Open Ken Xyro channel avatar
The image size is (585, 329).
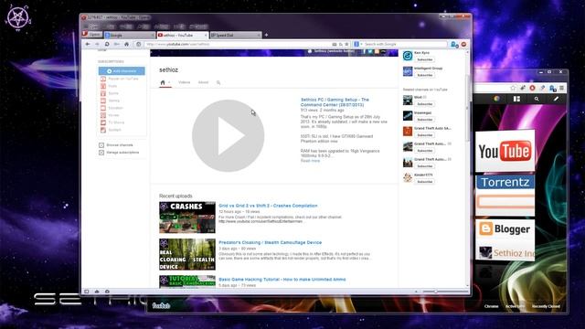point(408,56)
